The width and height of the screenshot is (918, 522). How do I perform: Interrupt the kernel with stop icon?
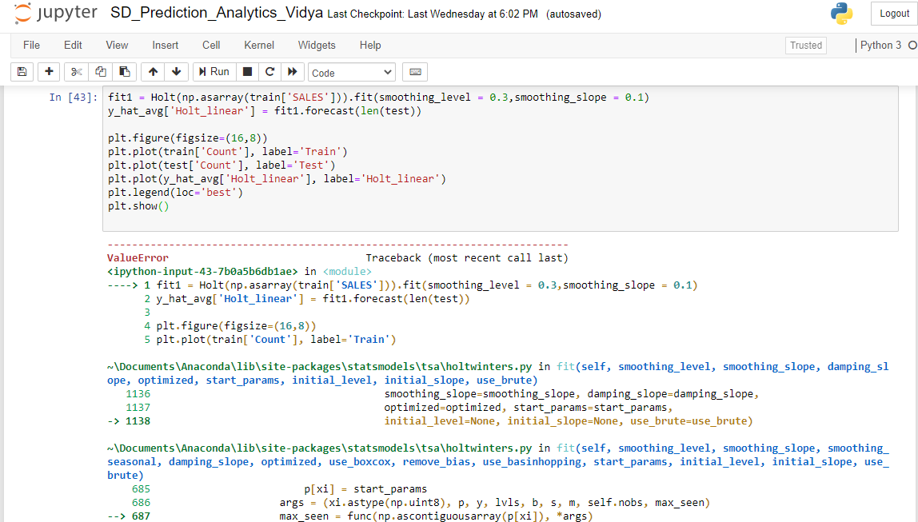pyautogui.click(x=248, y=71)
